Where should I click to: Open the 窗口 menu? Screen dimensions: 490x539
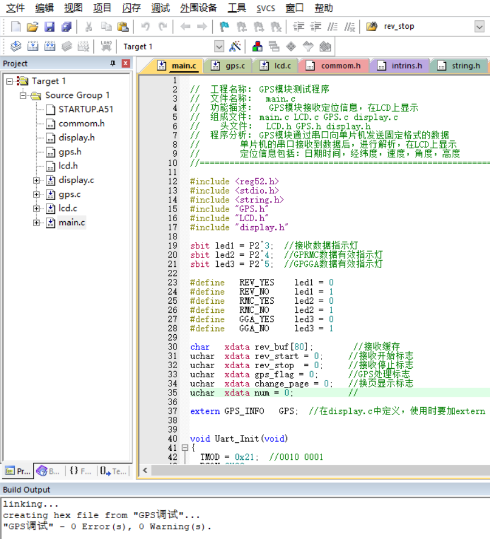[x=295, y=7]
